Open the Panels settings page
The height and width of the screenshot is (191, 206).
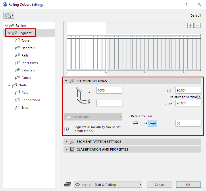(26, 78)
